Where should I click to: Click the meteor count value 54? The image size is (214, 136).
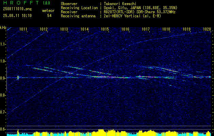tap(49, 16)
